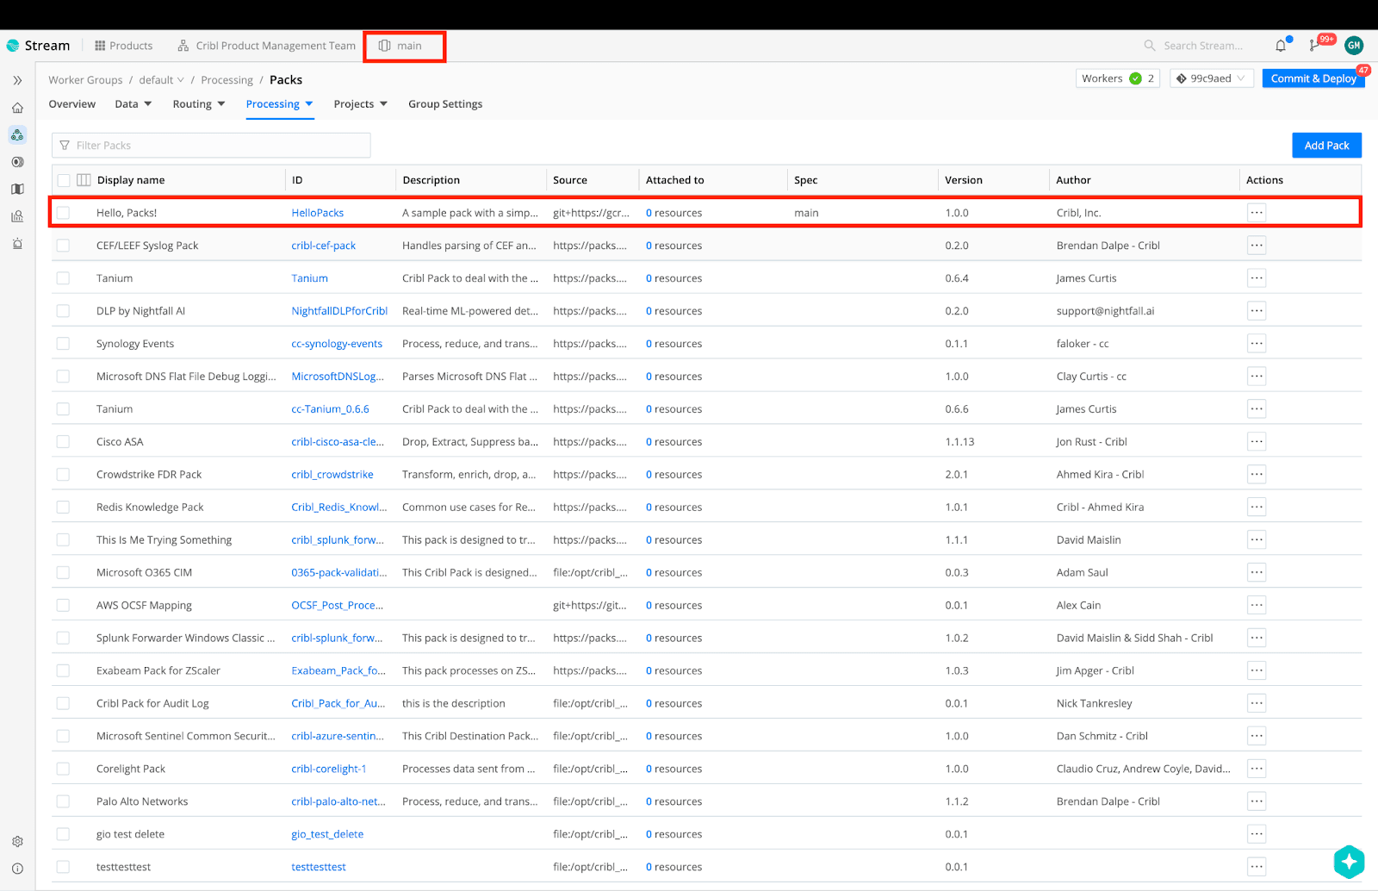
Task: Click the Add Pack button
Action: (1326, 146)
